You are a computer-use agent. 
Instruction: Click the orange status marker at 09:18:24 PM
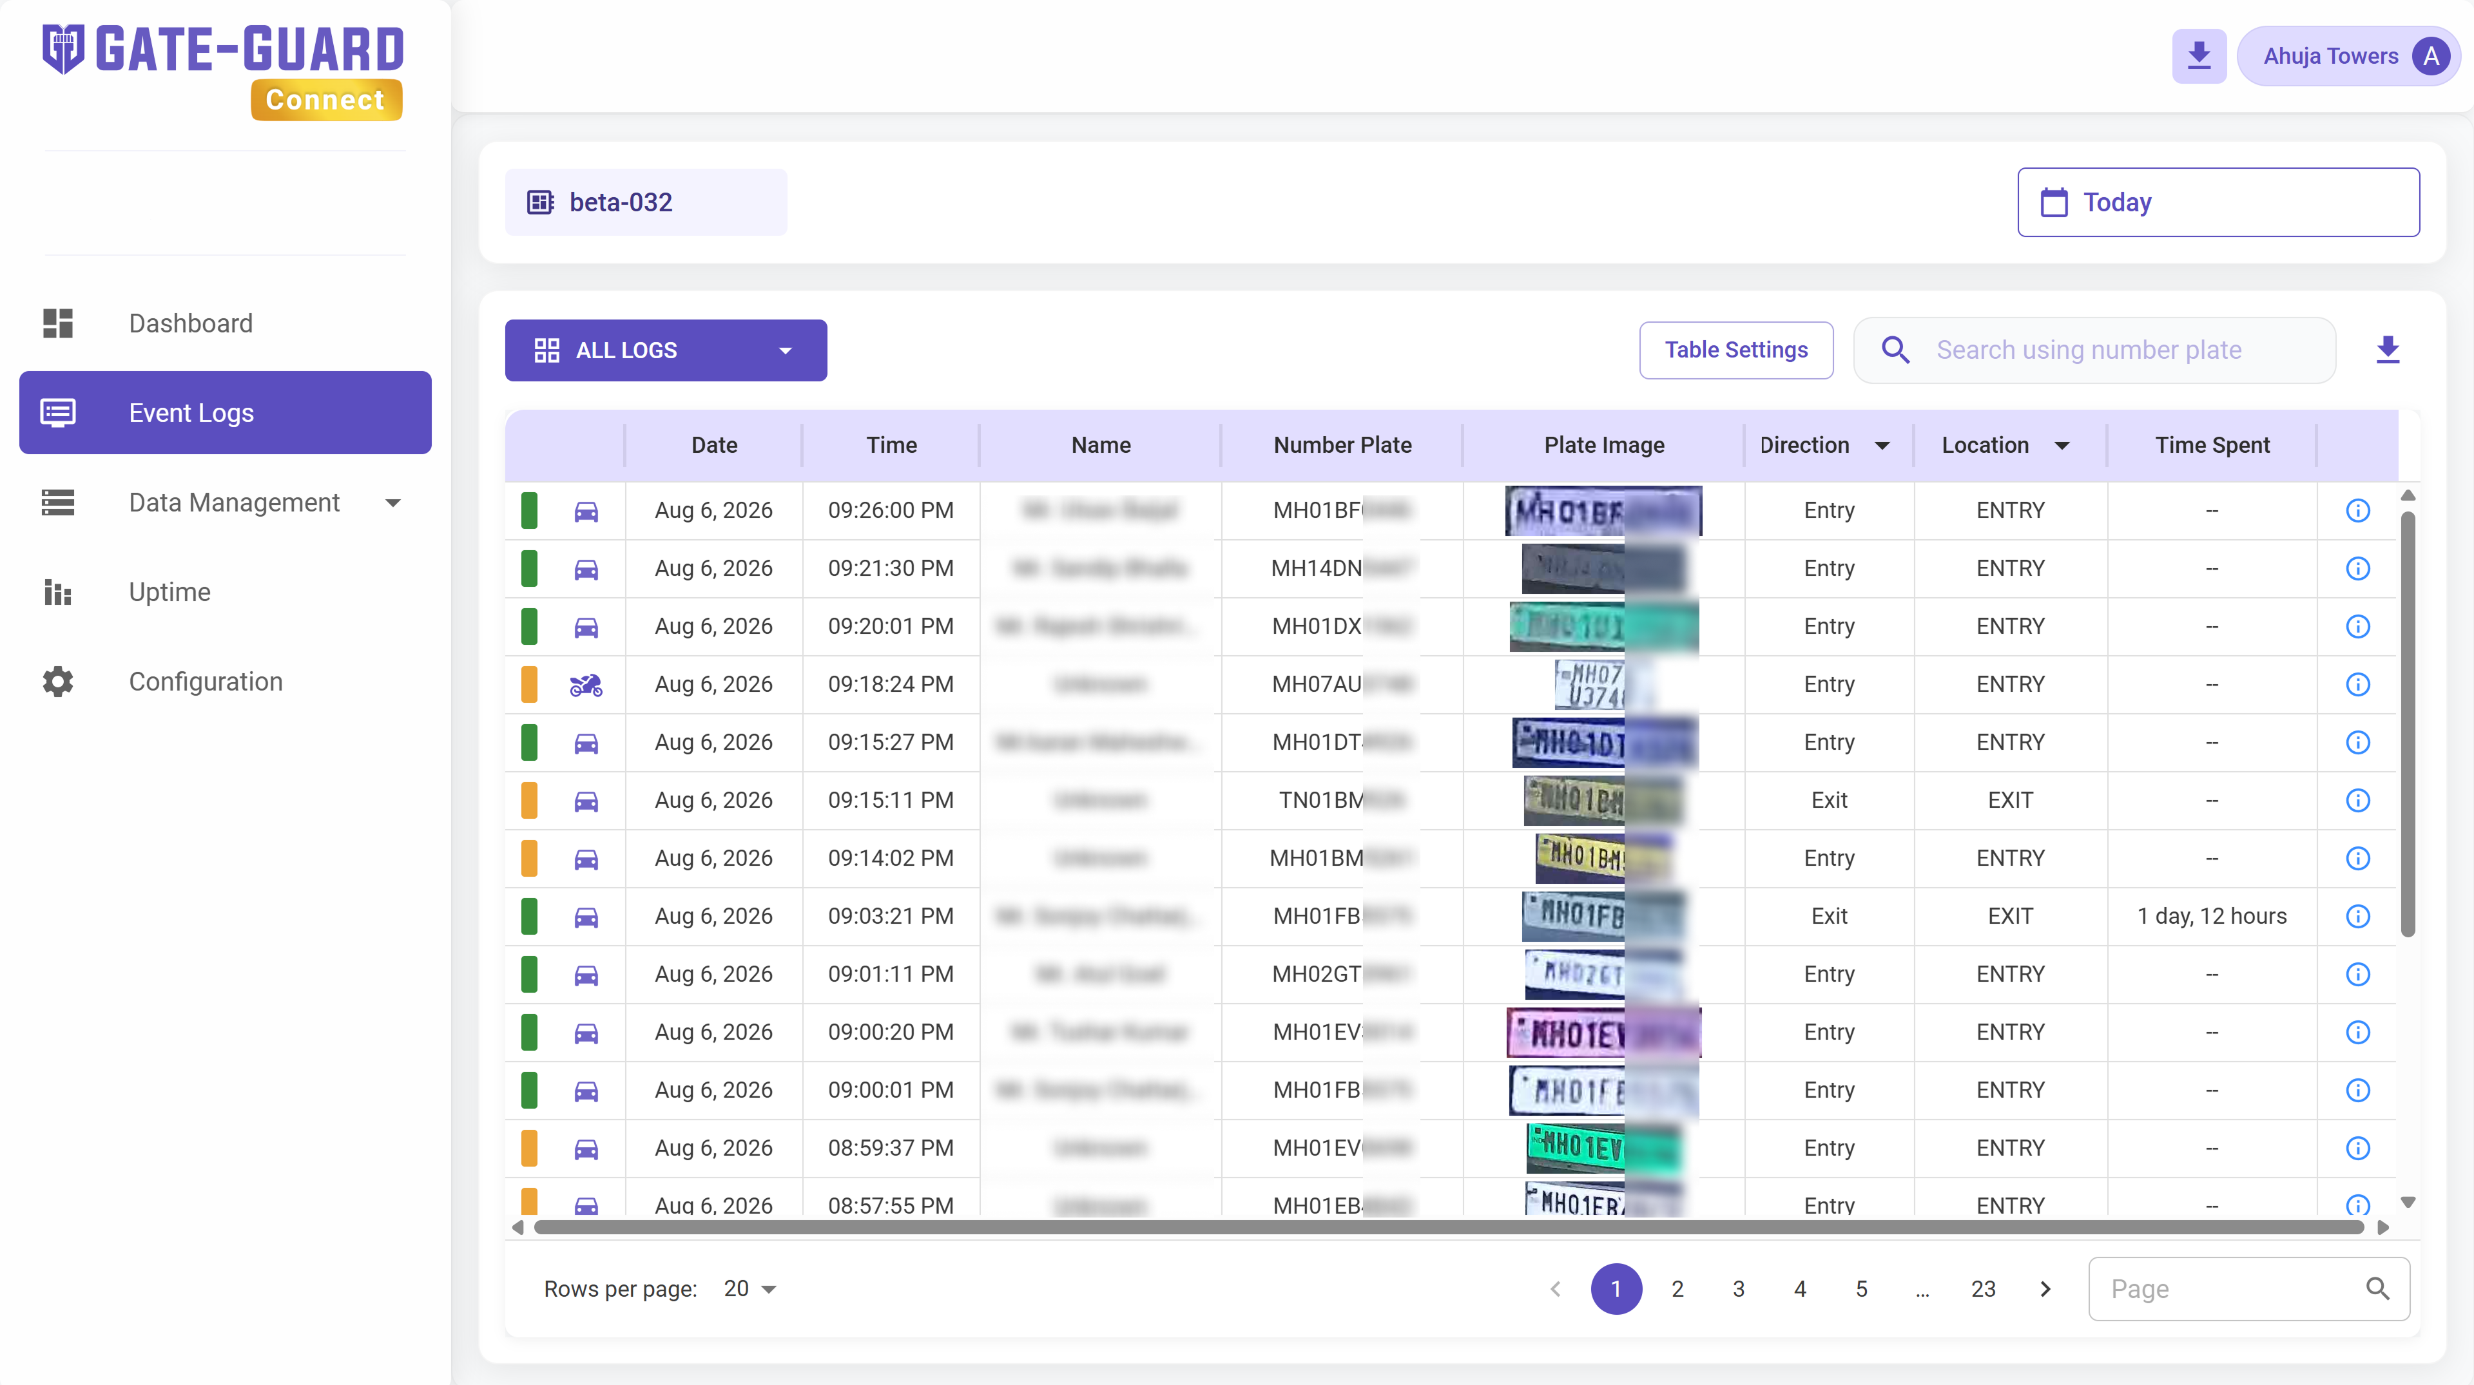pyautogui.click(x=529, y=684)
